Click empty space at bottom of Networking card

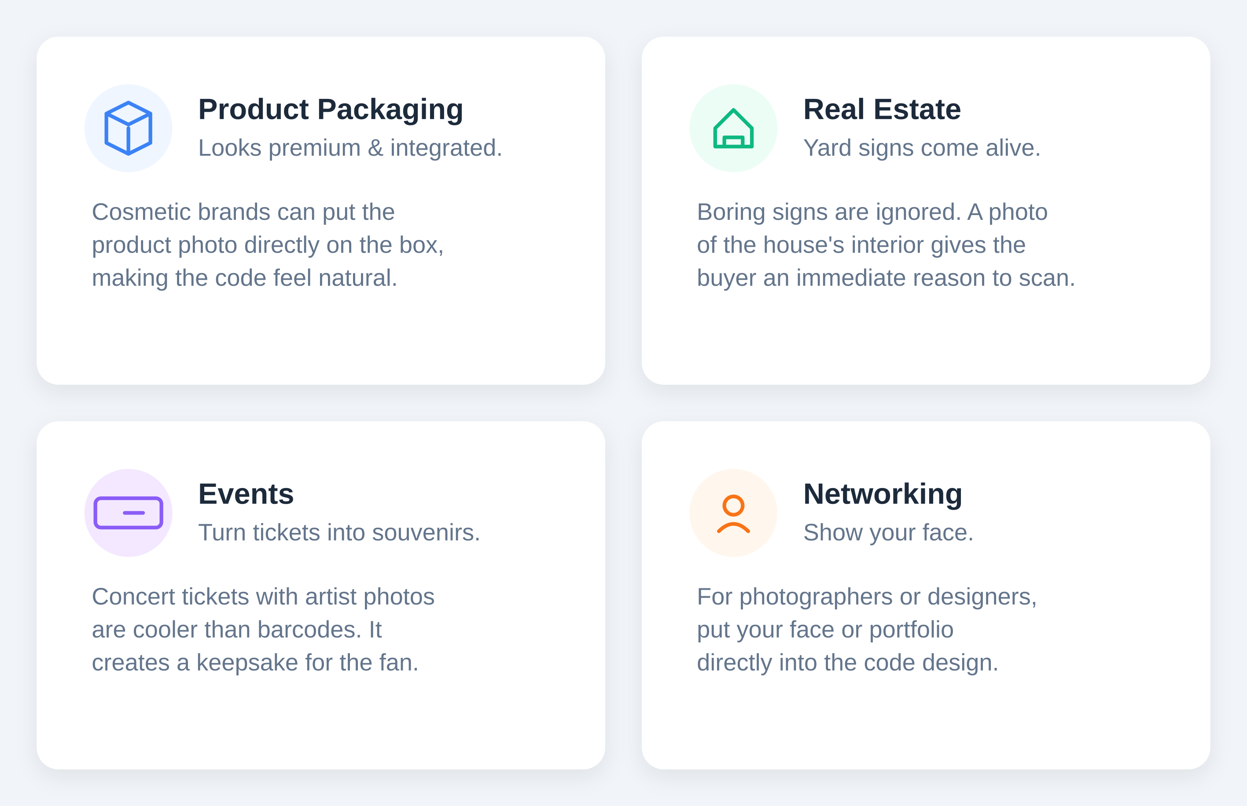pyautogui.click(x=925, y=725)
